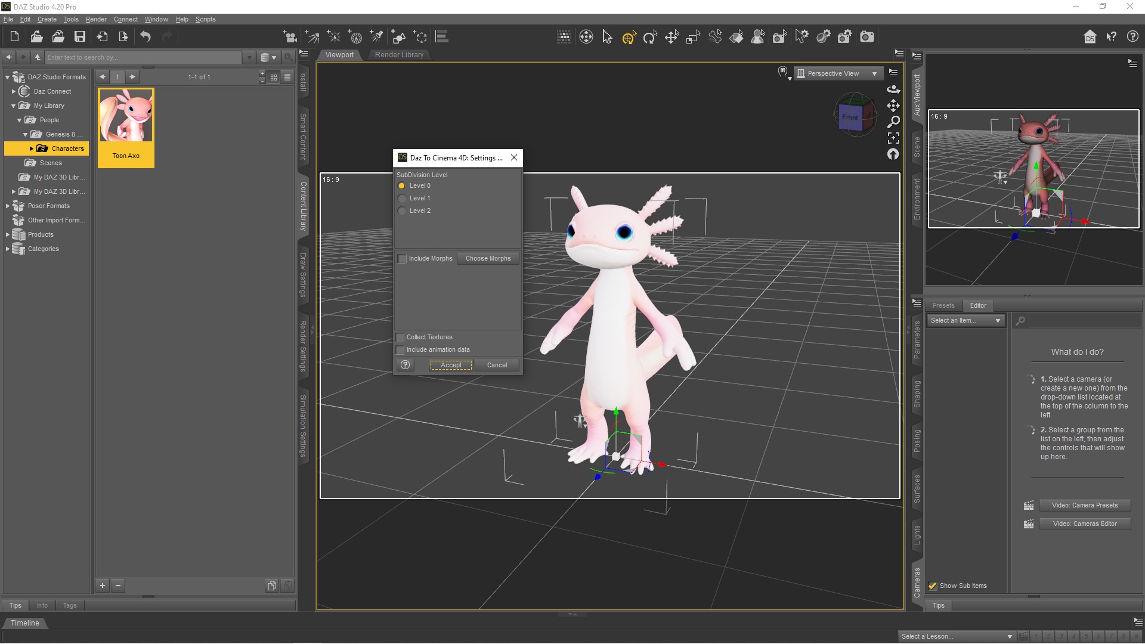Viewport: 1145px width, 644px height.
Task: Select the Node Selection arrow tool
Action: point(607,37)
